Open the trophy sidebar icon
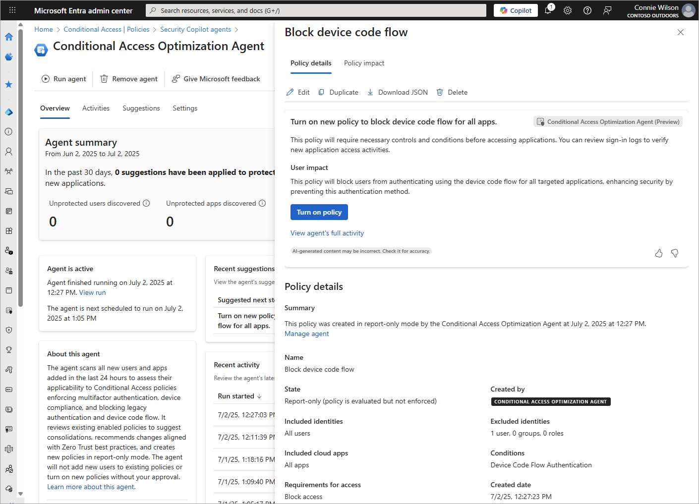Image resolution: width=699 pixels, height=504 pixels. pos(8,350)
